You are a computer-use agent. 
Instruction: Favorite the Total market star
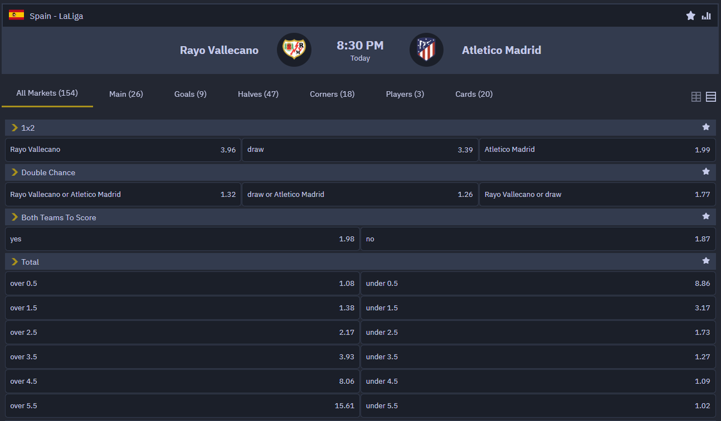coord(706,261)
